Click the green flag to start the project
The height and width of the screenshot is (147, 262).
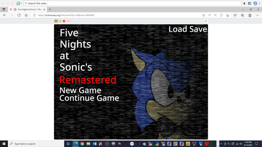click(x=56, y=21)
